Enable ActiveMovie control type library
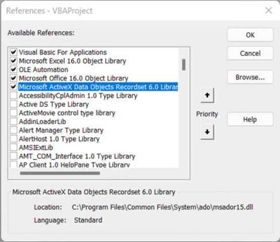 [13, 113]
